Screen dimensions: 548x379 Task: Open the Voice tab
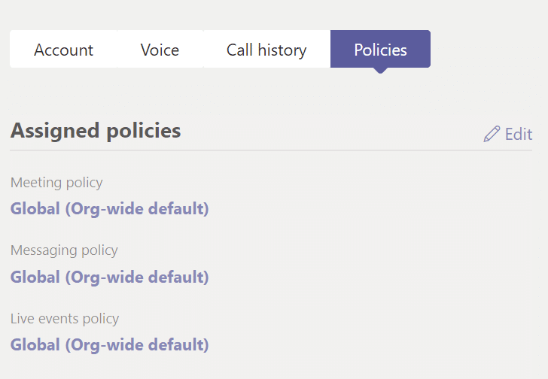(160, 49)
